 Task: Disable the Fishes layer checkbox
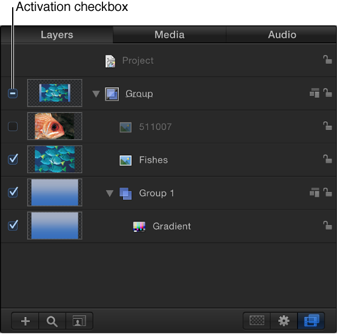[13, 159]
